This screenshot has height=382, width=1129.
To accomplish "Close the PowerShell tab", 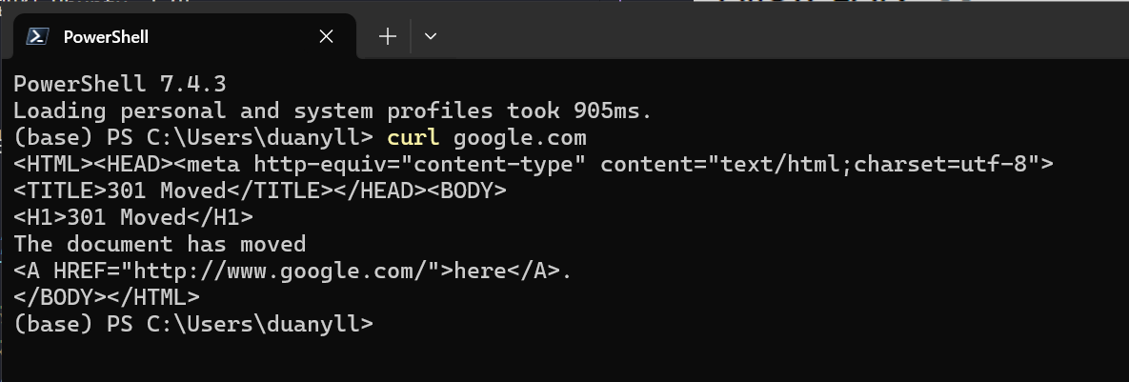I will click(326, 37).
